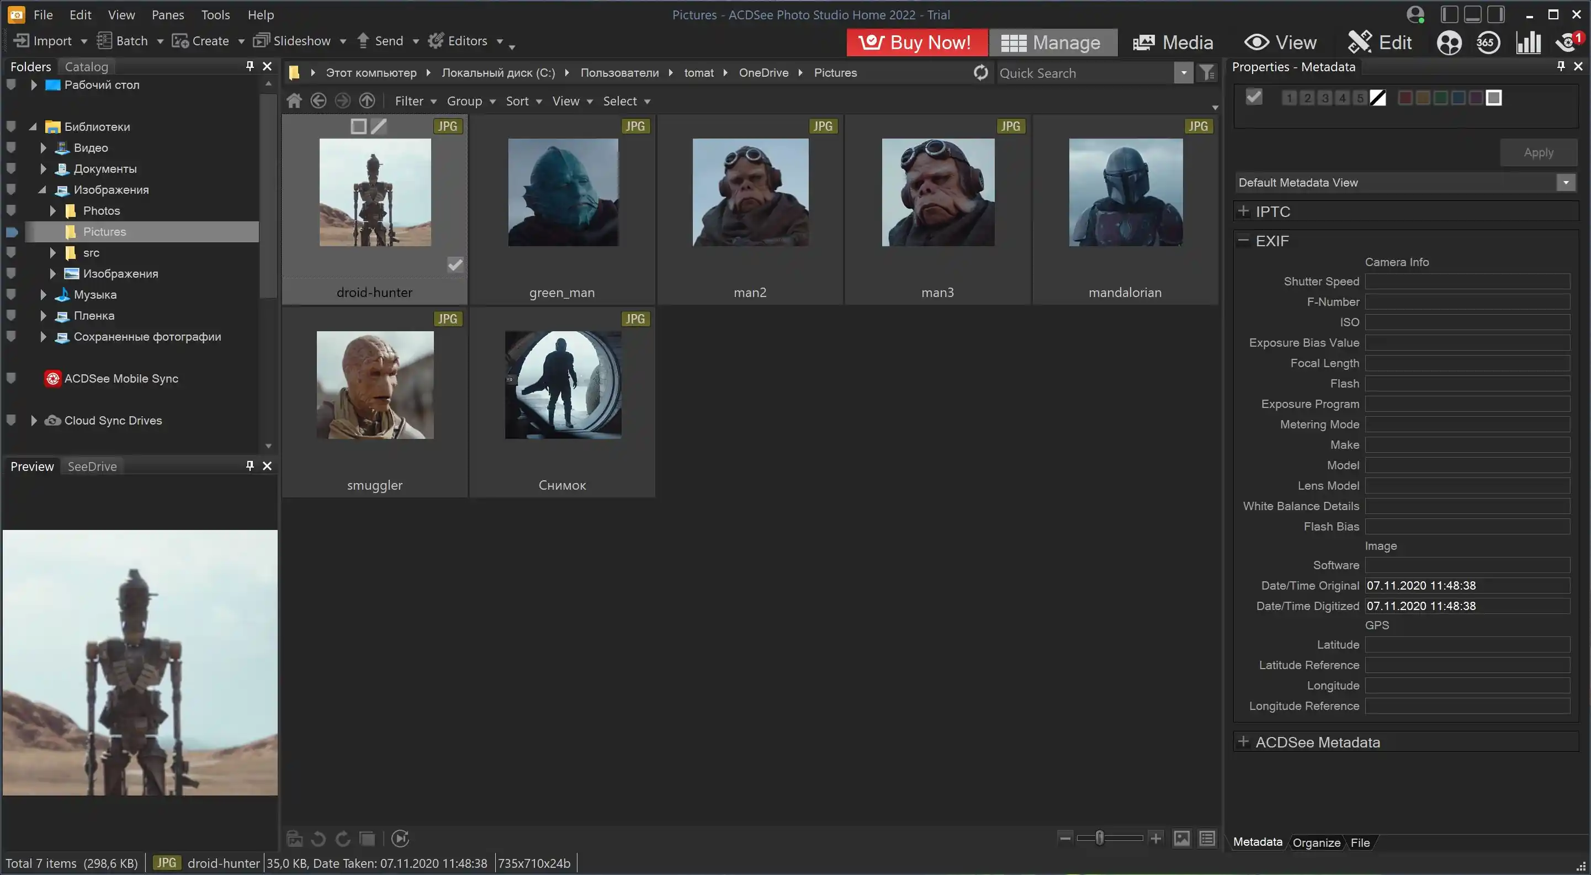Screen dimensions: 1591x875
Task: Switch to the Organize tab
Action: [1316, 842]
